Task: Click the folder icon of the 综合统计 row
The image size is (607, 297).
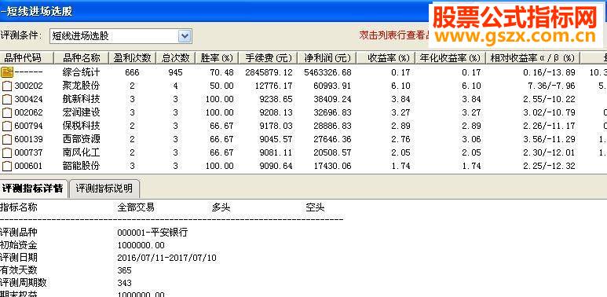Action: (x=7, y=72)
